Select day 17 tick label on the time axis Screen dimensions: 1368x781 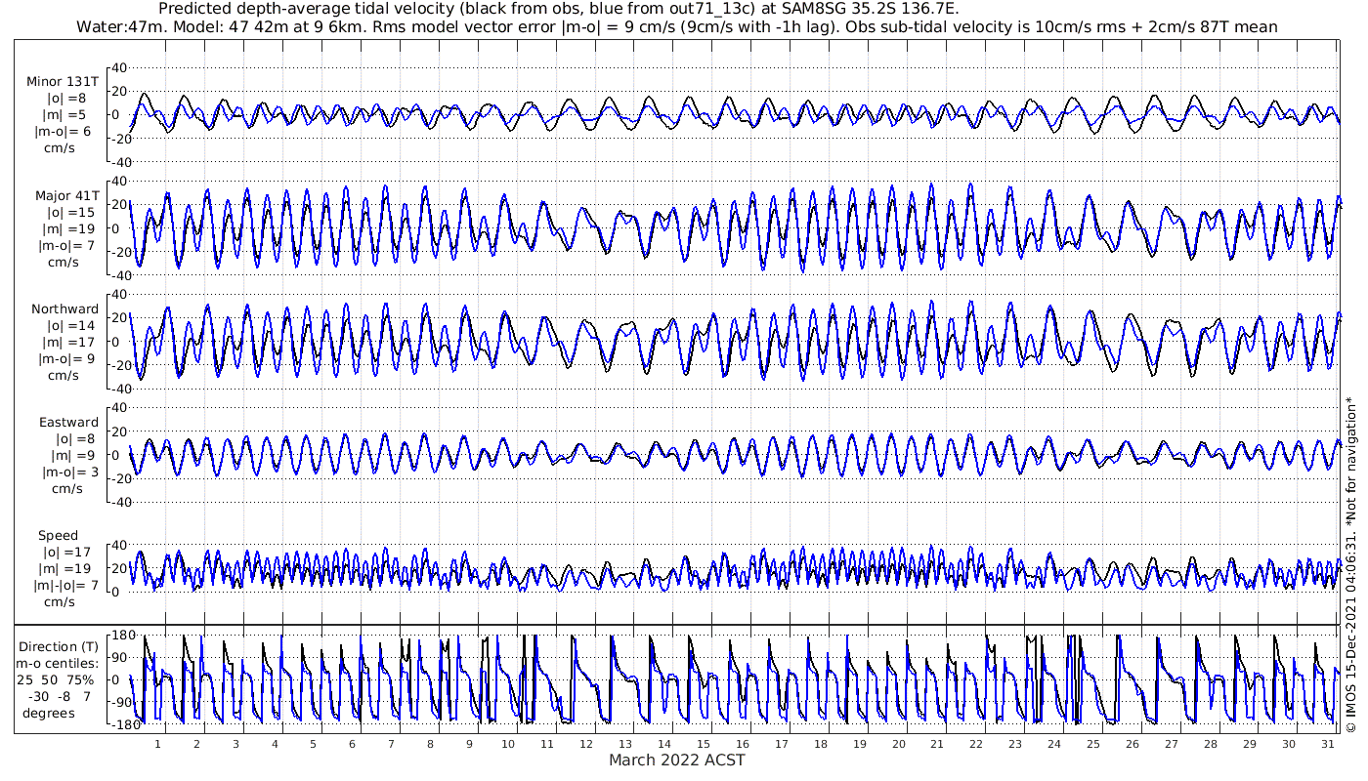coord(781,744)
